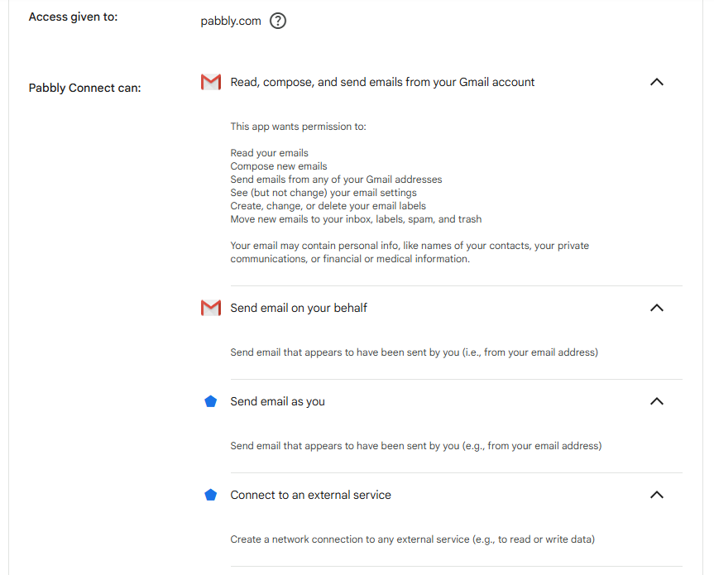
Task: Click the Connect to an external service heading
Action: (310, 495)
